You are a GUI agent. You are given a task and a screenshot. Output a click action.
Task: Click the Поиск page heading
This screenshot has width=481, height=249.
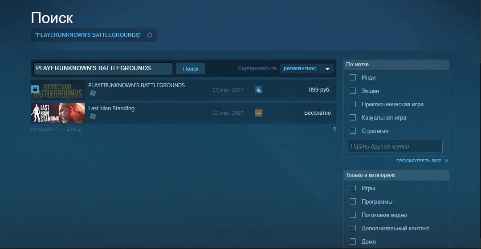point(52,18)
